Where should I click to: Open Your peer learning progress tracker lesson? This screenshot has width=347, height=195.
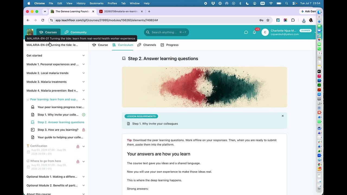(58, 107)
